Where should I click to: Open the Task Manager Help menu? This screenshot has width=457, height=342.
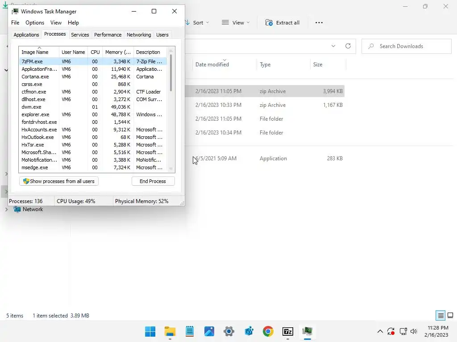point(73,23)
